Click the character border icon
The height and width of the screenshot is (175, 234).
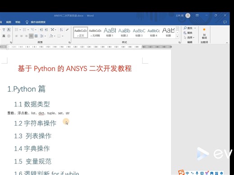pos(9,30)
